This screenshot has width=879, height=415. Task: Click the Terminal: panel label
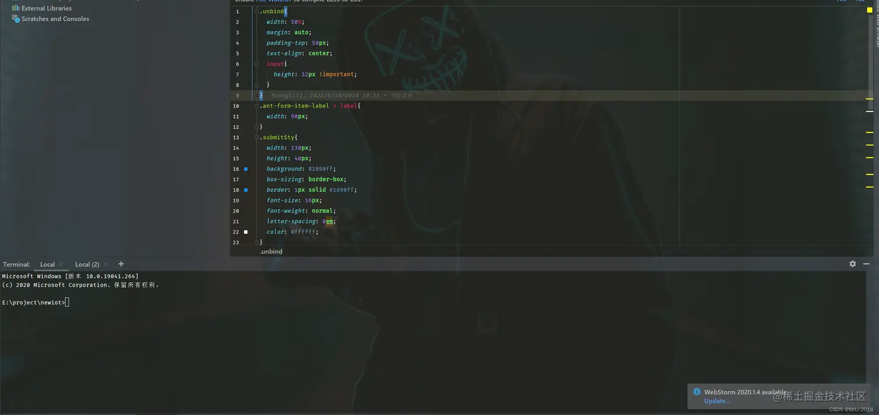point(16,264)
